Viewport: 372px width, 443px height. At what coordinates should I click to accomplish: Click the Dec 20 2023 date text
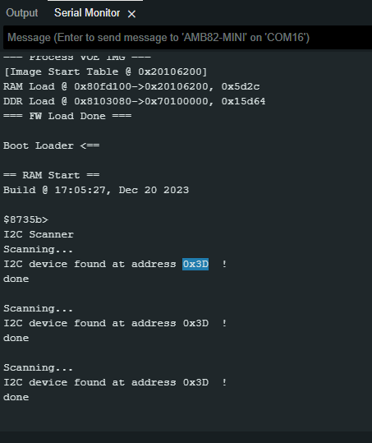coord(154,190)
